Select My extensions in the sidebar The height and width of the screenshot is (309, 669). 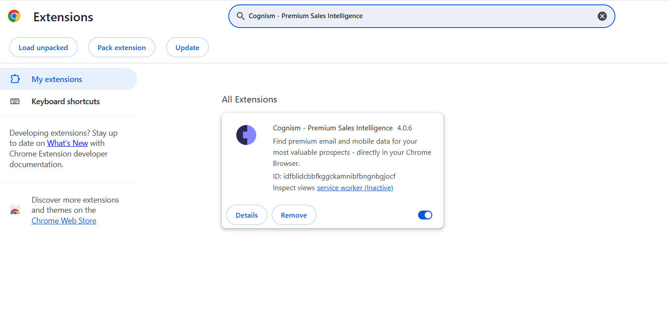(57, 79)
